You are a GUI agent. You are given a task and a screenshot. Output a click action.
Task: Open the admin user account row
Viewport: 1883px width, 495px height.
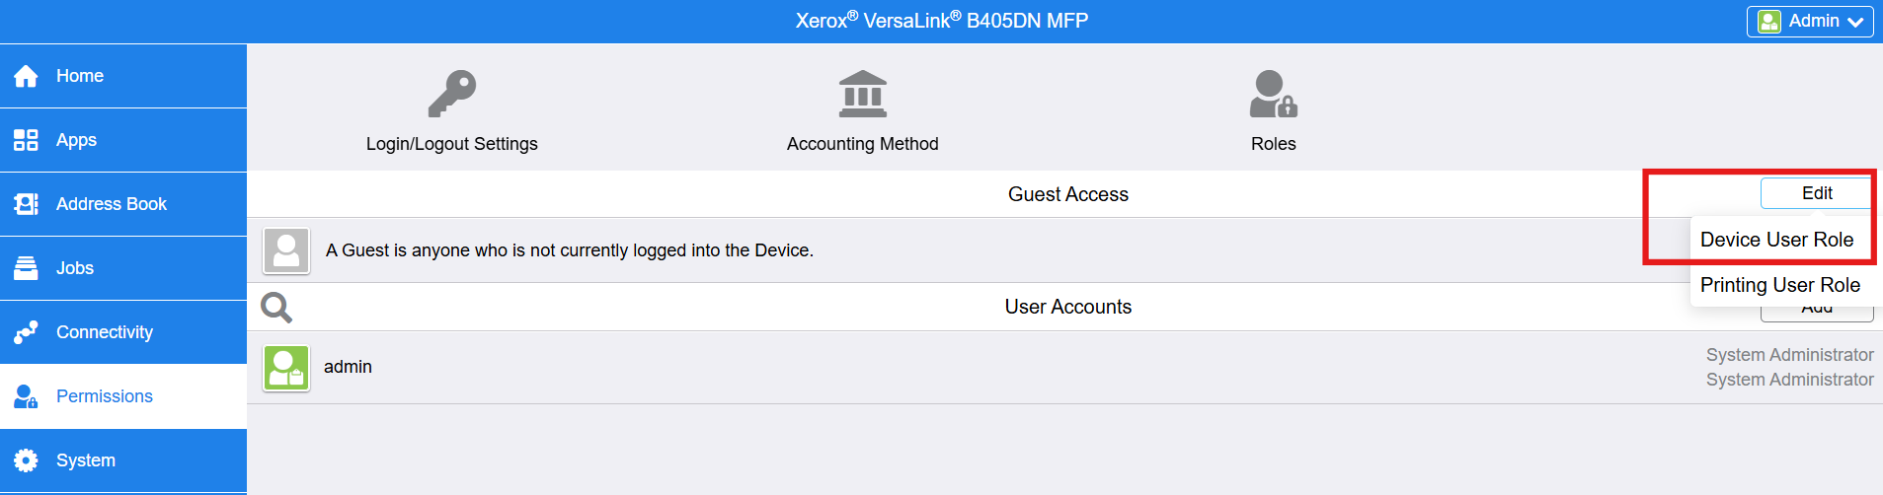(x=889, y=368)
